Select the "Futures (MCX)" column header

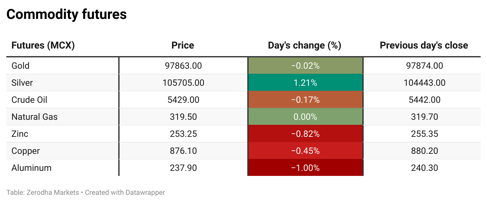43,45
